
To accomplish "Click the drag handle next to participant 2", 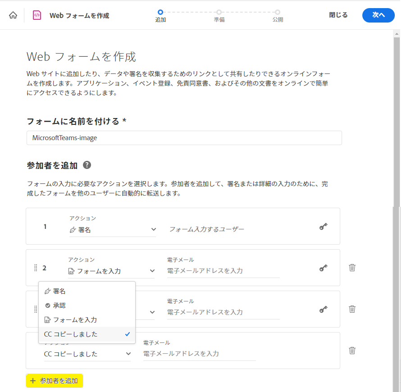I will pyautogui.click(x=36, y=268).
